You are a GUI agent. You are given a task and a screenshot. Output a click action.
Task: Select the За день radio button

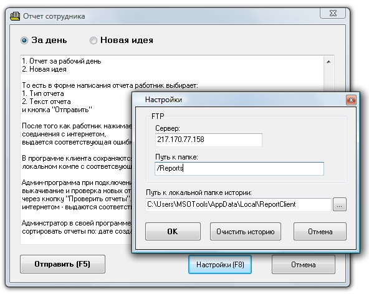[x=24, y=40]
